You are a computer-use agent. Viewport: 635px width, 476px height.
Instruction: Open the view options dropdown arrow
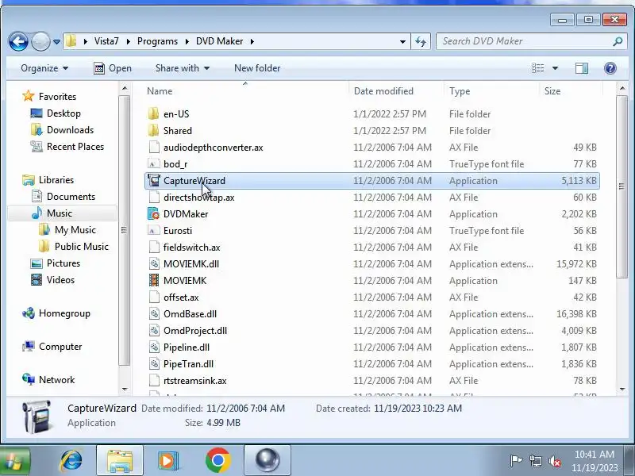[555, 68]
